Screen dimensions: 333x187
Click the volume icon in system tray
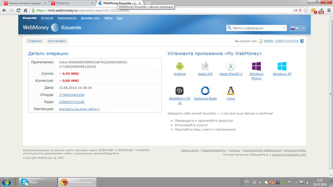260,182
